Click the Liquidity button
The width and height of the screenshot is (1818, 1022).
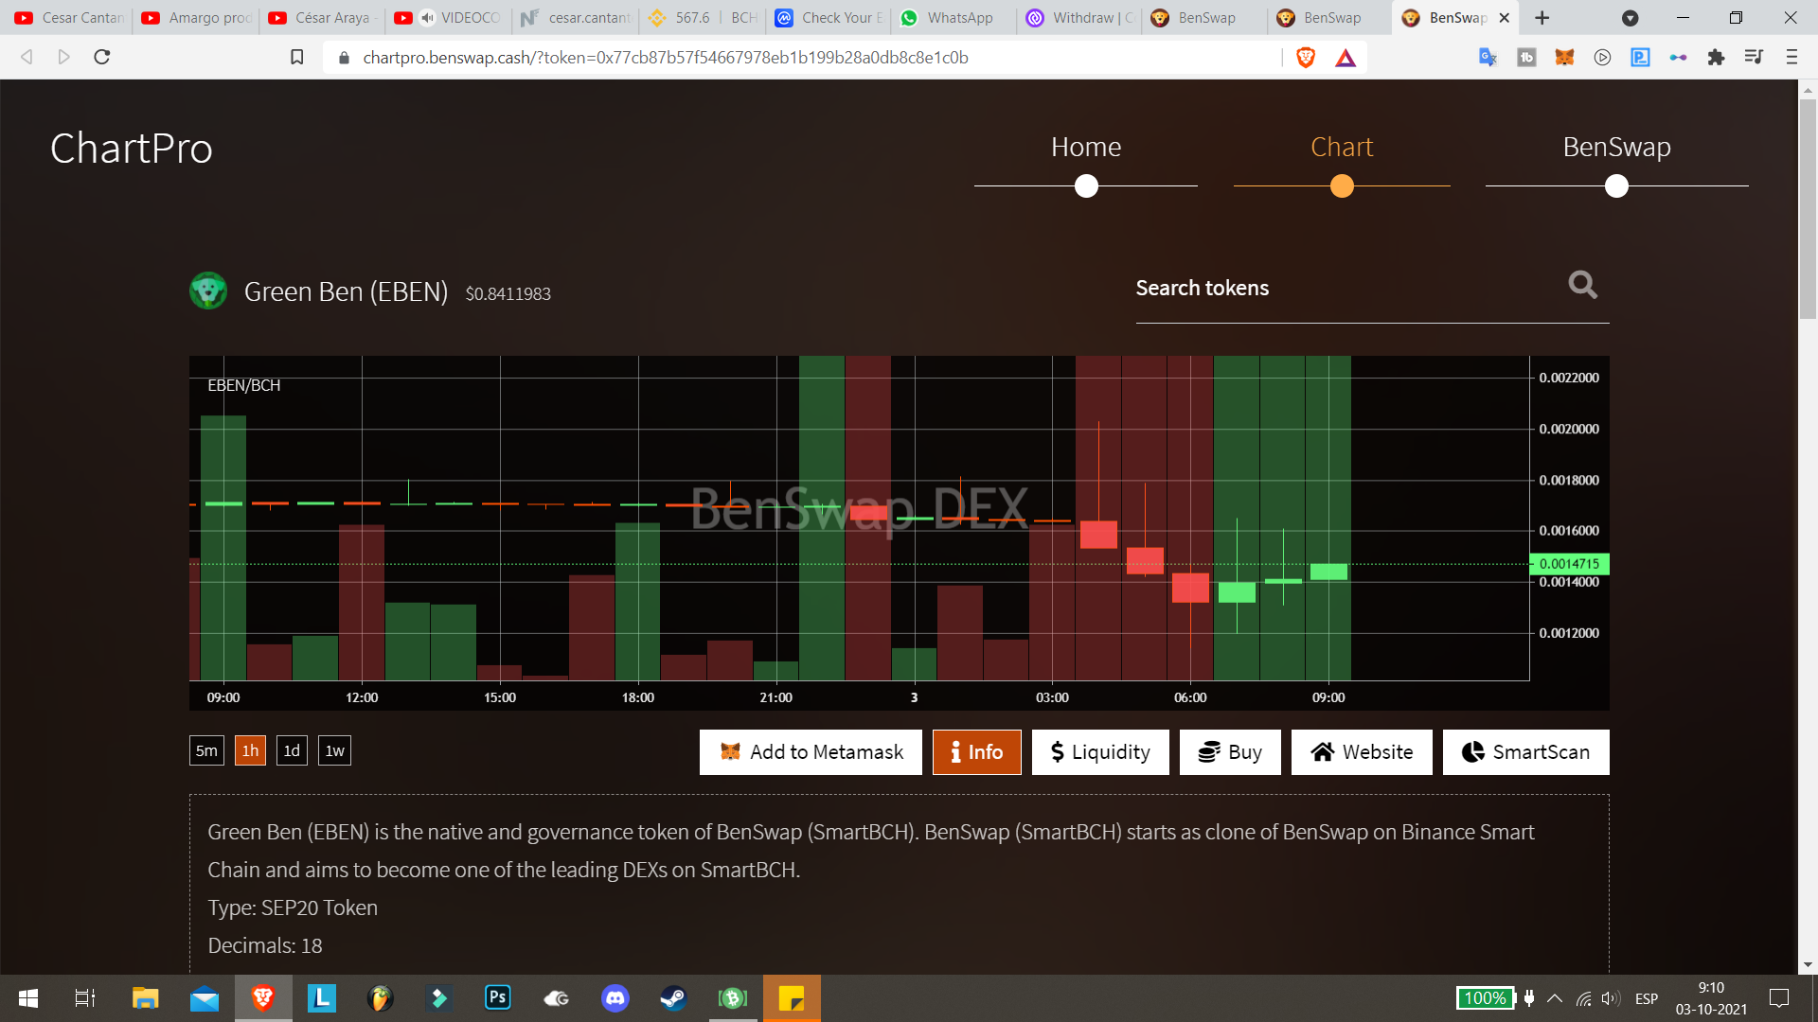pos(1100,752)
